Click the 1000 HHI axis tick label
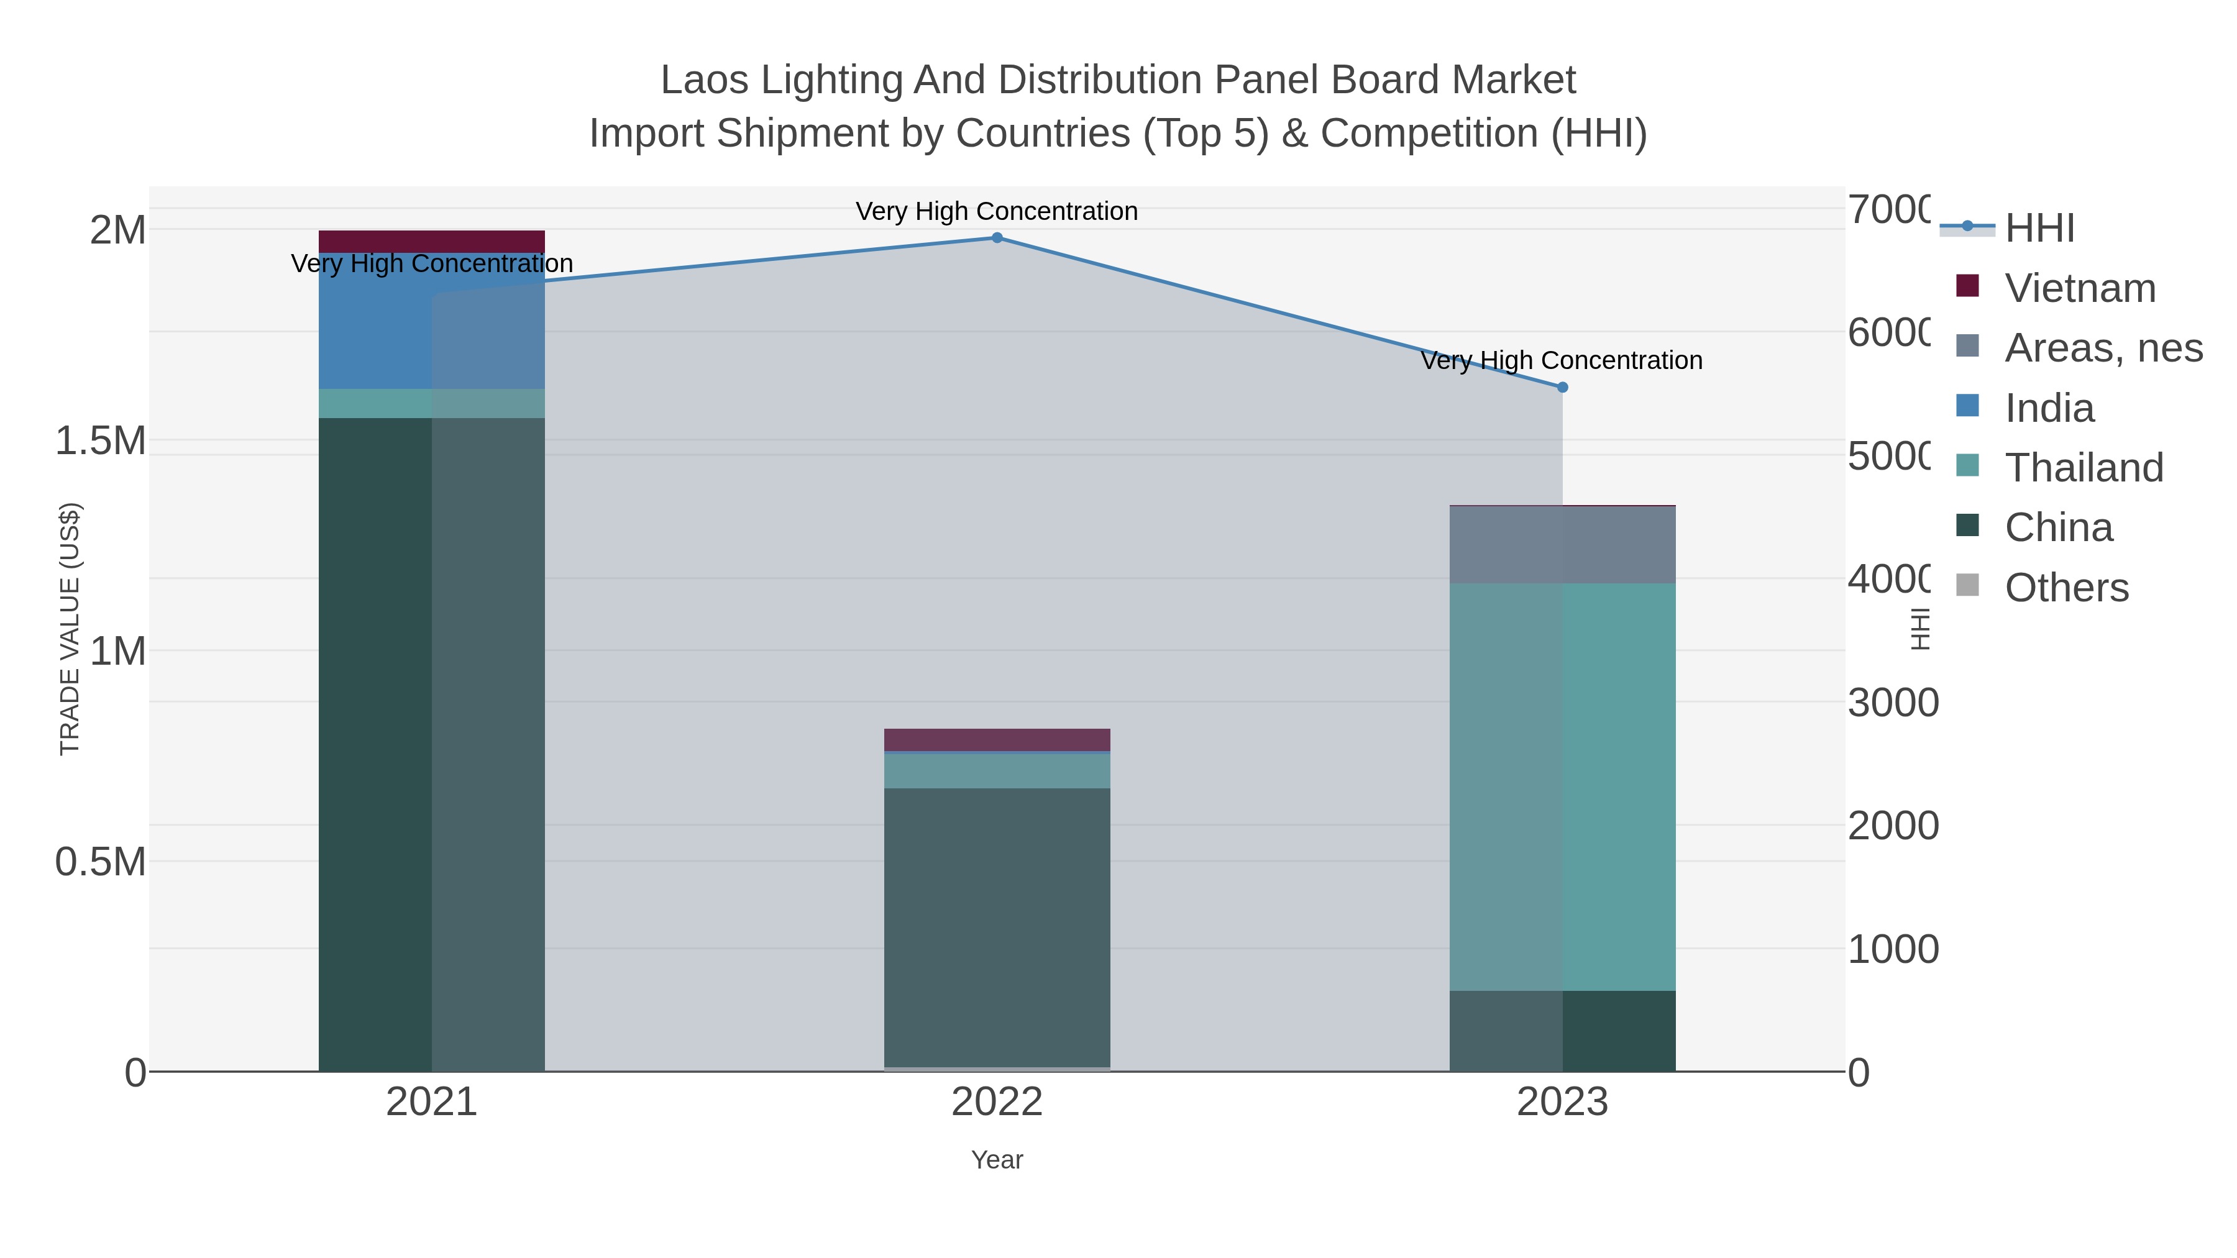The image size is (2237, 1258). (1893, 949)
